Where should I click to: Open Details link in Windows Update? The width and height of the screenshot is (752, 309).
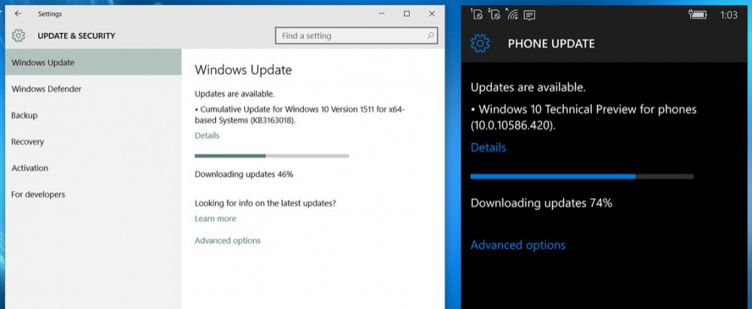tap(207, 136)
